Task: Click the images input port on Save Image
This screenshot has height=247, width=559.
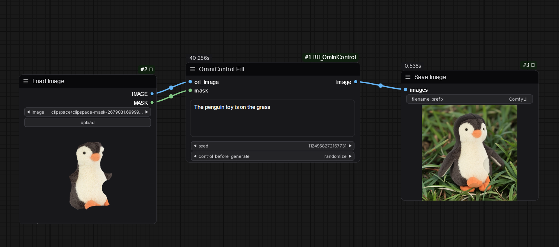Action: pos(405,90)
